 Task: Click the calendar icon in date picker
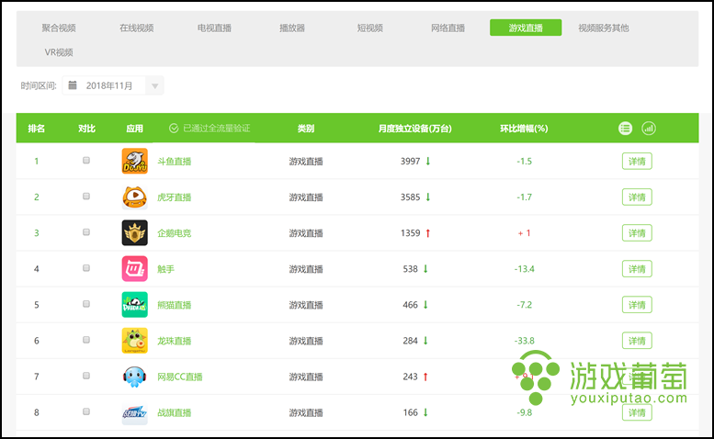[x=73, y=85]
